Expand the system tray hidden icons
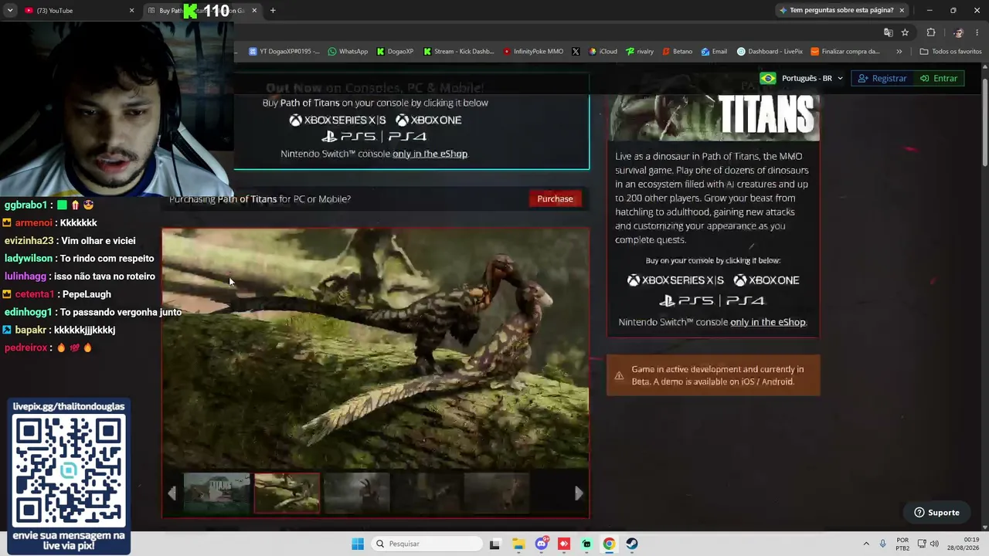 866,544
